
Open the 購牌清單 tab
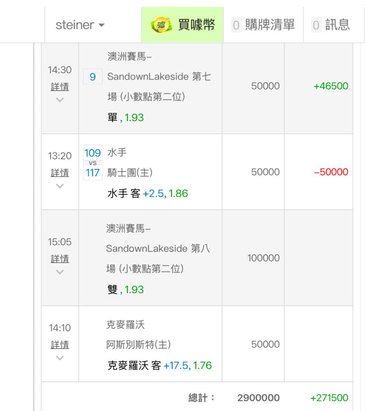(263, 25)
